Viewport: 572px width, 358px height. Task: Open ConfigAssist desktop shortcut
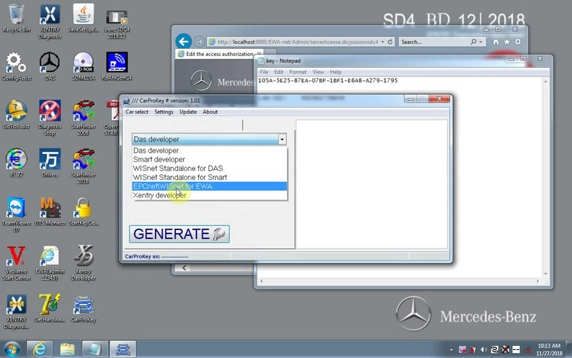(17, 66)
